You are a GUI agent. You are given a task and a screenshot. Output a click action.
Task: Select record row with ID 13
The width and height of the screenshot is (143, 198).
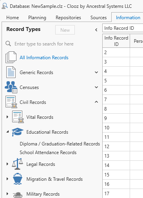[x=123, y=156]
